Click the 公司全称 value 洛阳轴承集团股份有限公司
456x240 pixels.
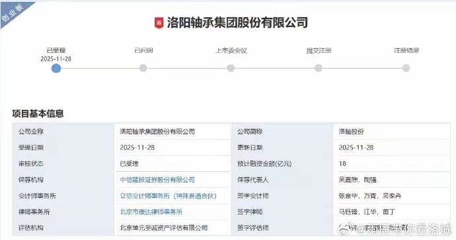click(157, 132)
